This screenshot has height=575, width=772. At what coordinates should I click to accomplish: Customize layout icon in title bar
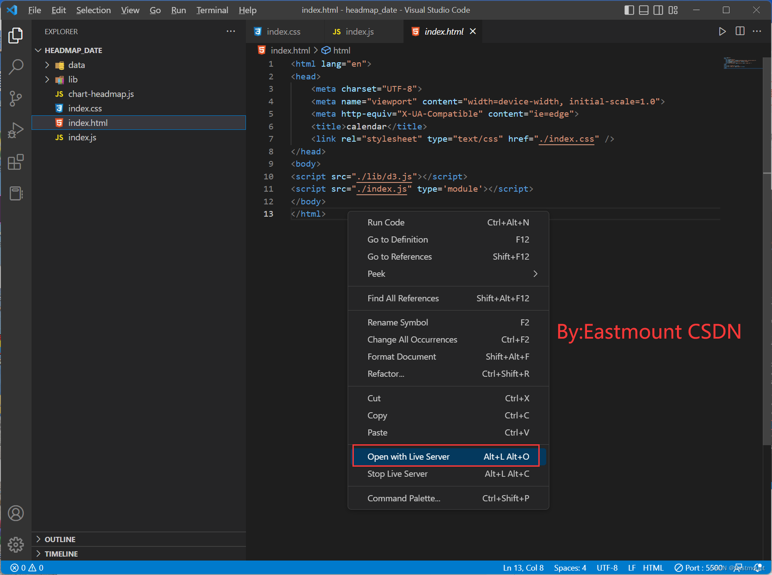pos(673,10)
